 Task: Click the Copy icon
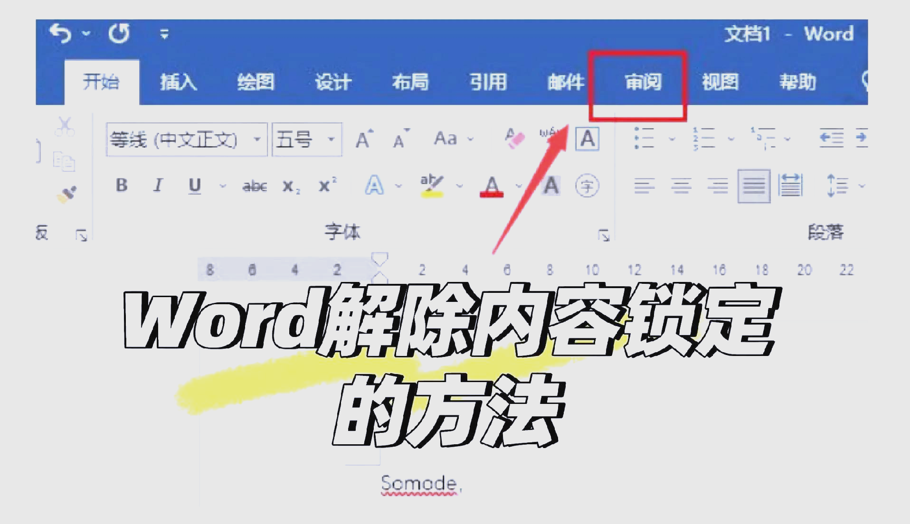[64, 161]
